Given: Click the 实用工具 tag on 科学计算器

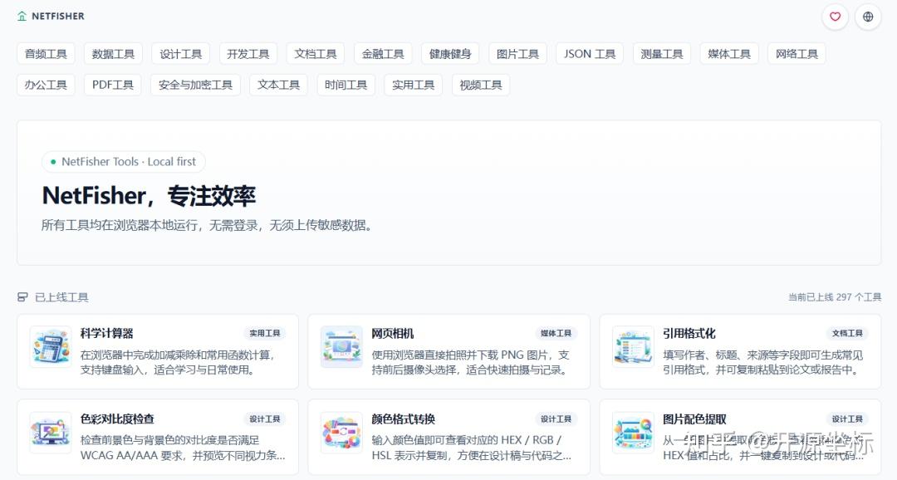Looking at the screenshot, I should [x=265, y=333].
